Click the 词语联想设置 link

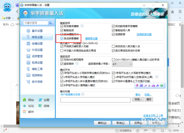144,35
